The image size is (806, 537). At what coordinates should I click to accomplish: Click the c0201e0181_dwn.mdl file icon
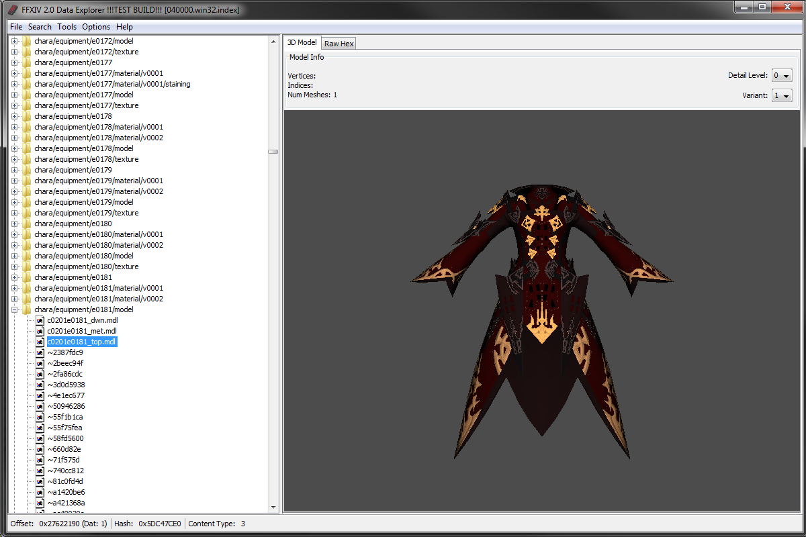click(x=40, y=320)
